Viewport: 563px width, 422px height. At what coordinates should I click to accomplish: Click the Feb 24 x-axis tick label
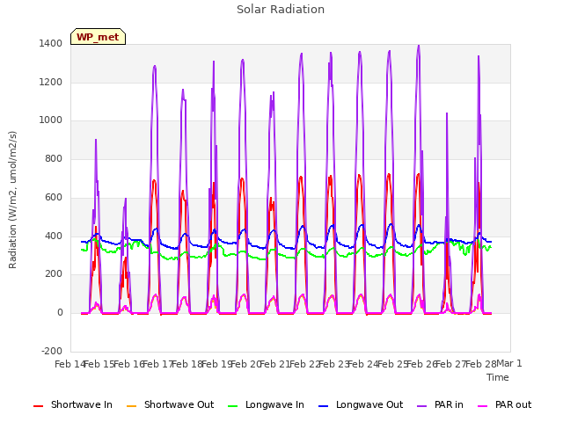[x=363, y=364]
